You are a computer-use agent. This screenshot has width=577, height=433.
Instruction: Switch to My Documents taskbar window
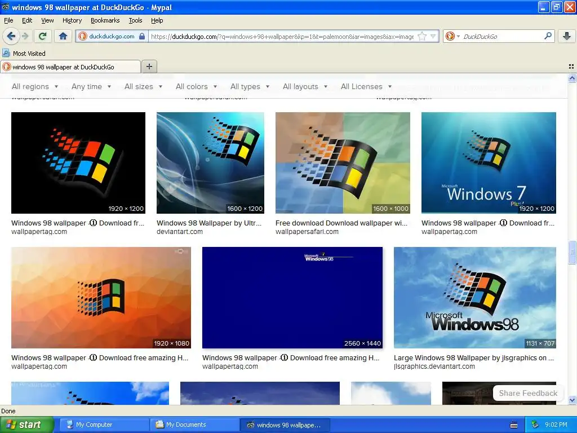click(194, 425)
